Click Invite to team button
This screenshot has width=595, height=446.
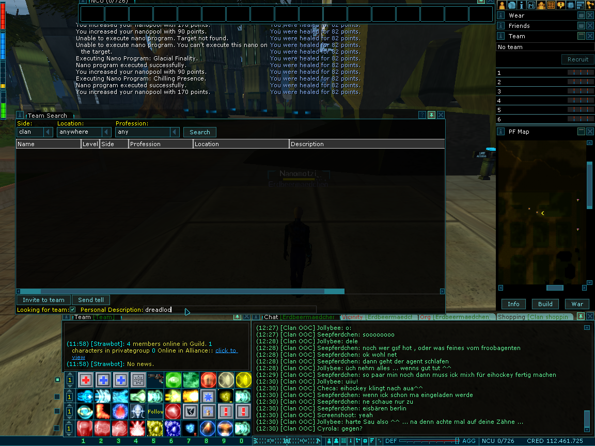43,300
